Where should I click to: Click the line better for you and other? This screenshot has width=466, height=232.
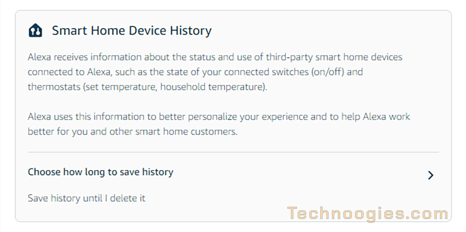[132, 131]
